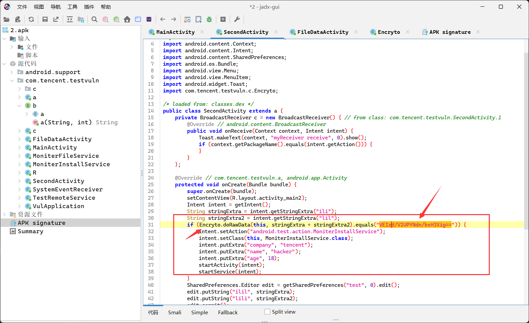529x323 pixels.
Task: Click the jadx-gui application logo icon
Action: [x=7, y=7]
